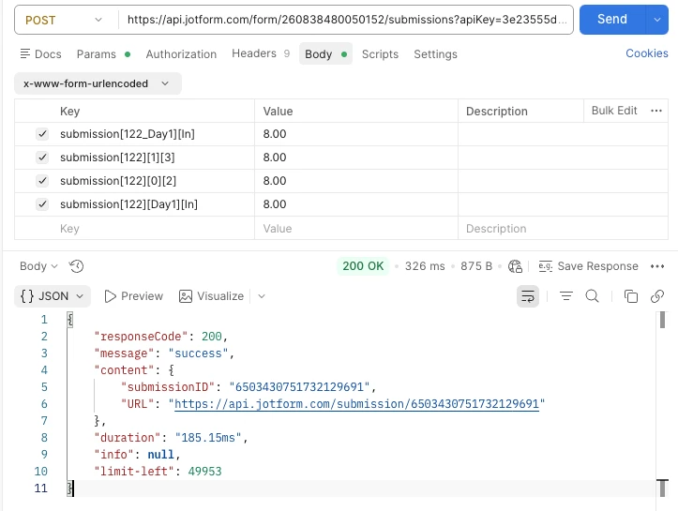The width and height of the screenshot is (678, 511).
Task: Copy the response link icon
Action: pyautogui.click(x=656, y=296)
